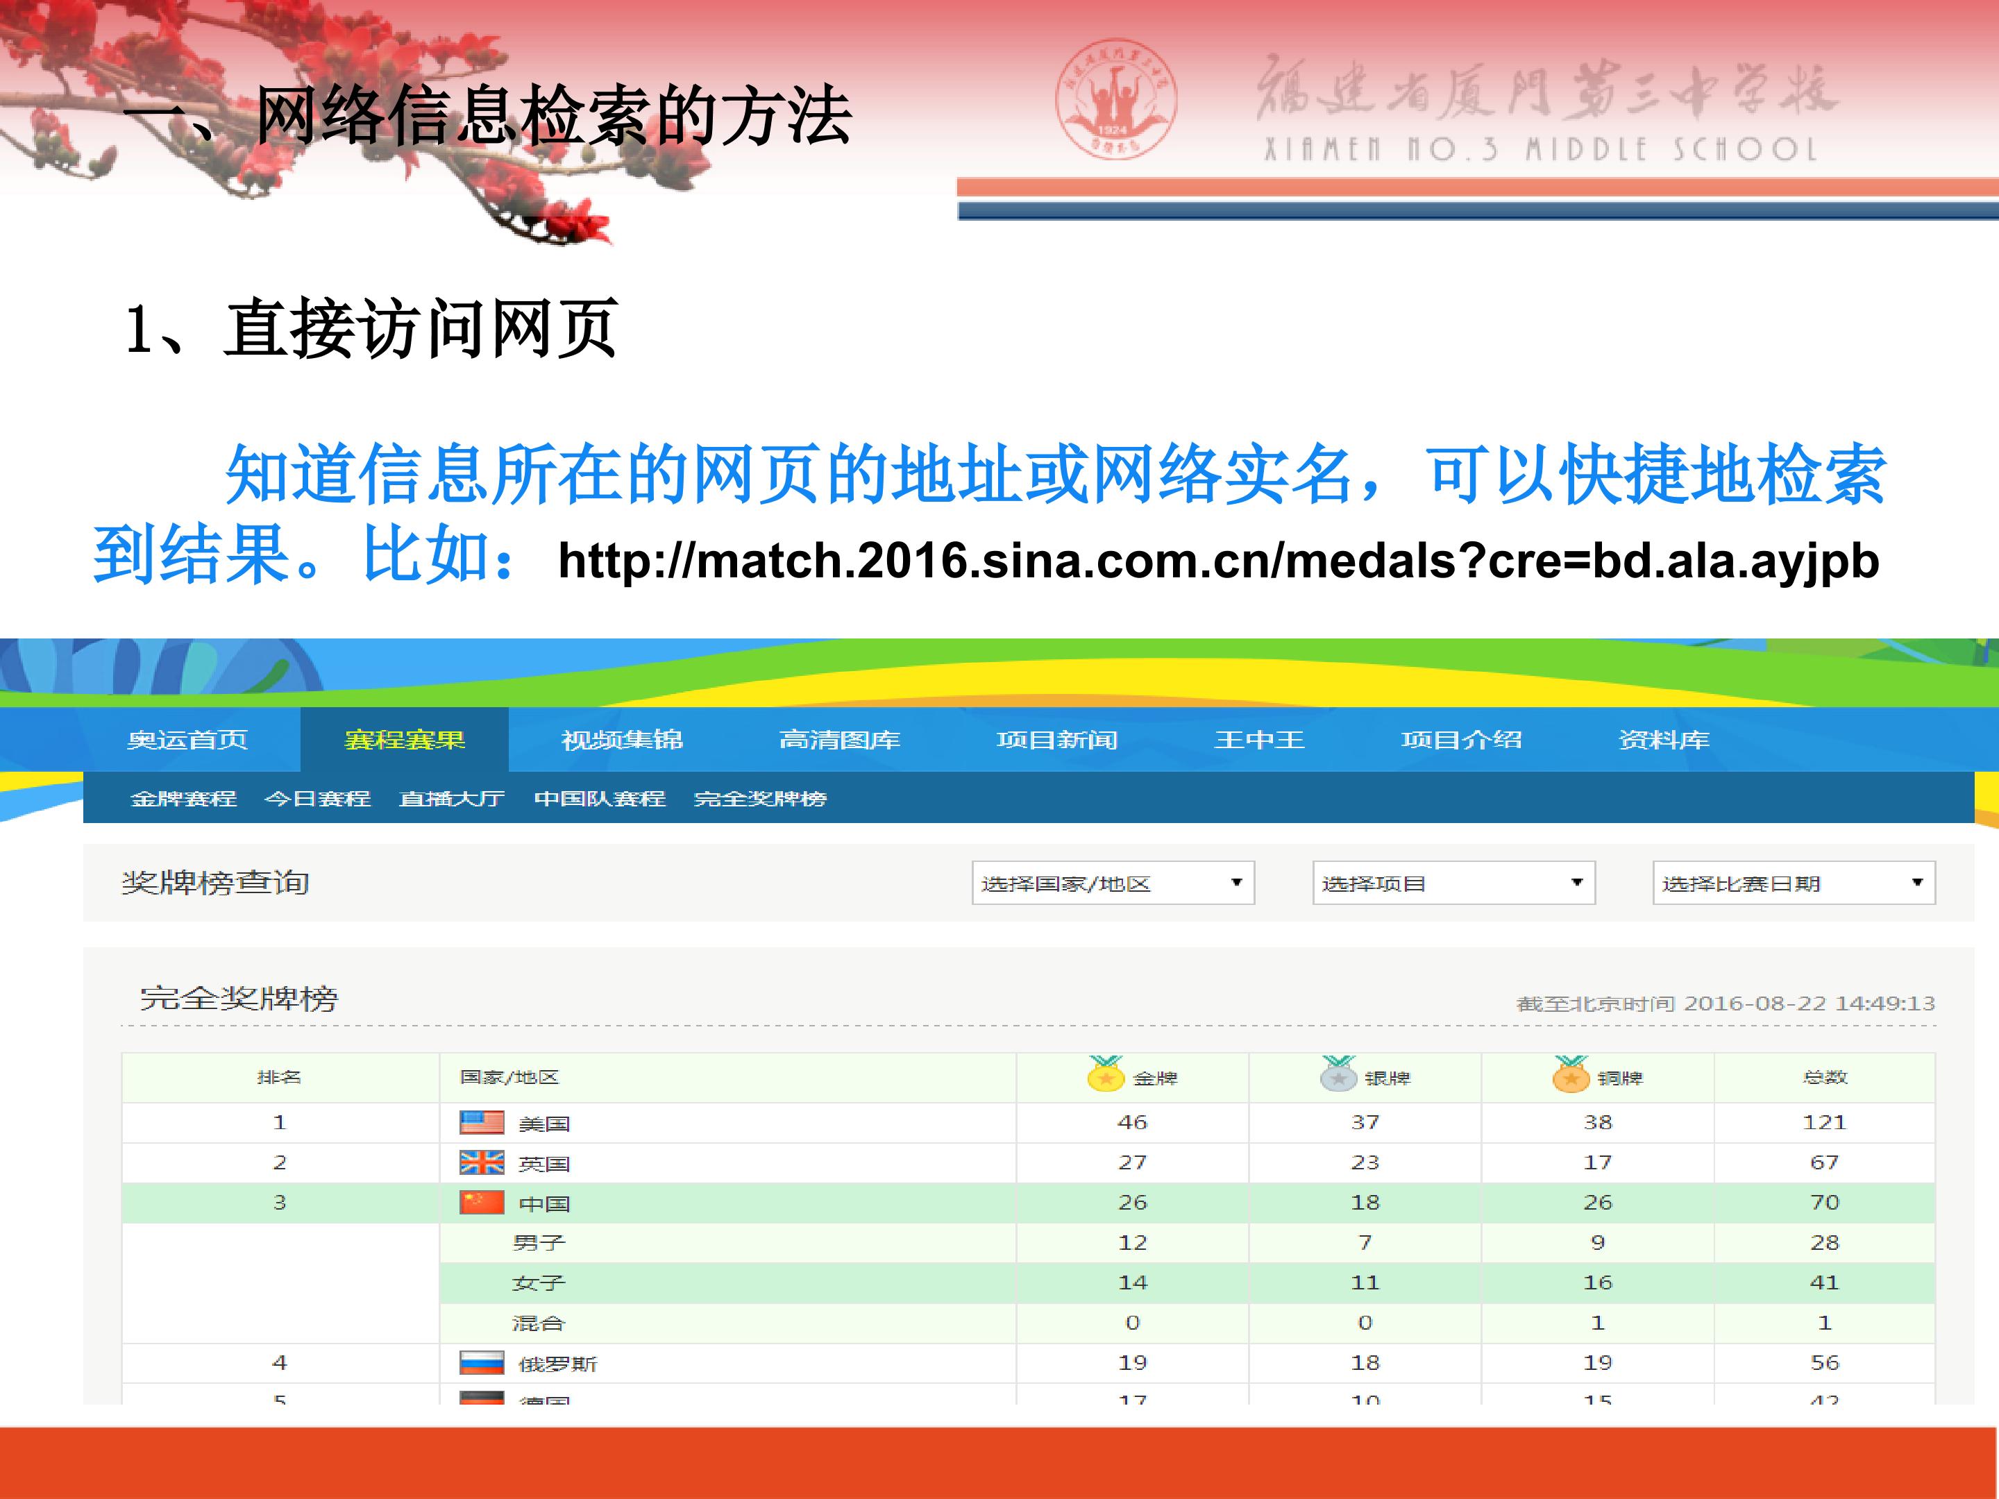The image size is (1999, 1499).
Task: Click the Chinese flag icon
Action: [482, 1203]
